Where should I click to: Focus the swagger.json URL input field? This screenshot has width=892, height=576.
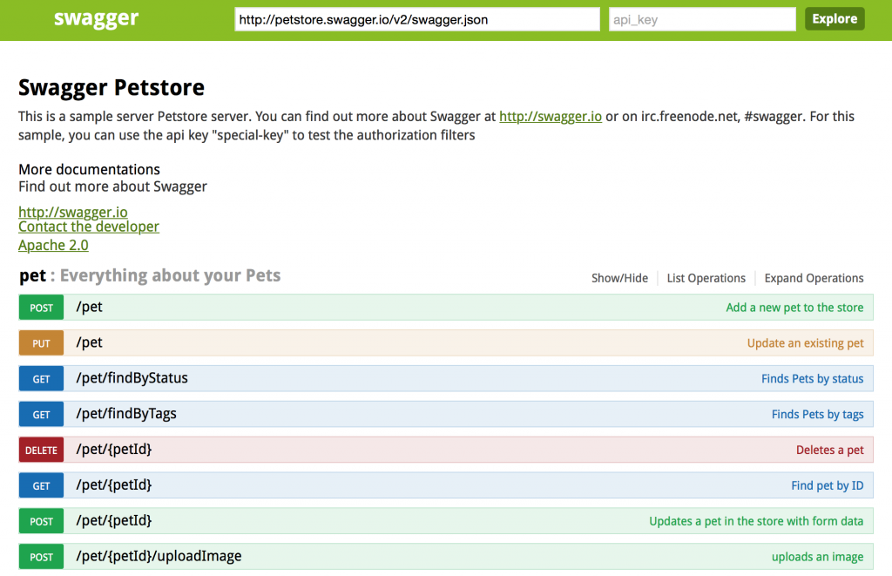tap(417, 19)
